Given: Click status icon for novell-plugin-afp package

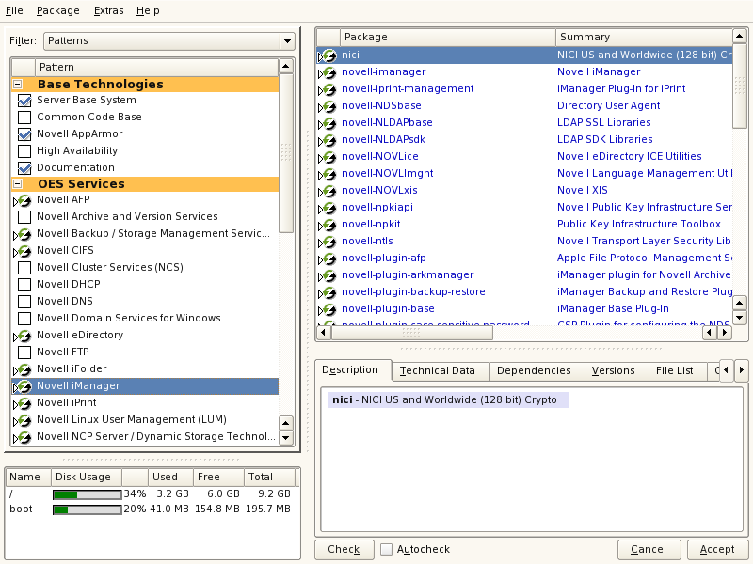Looking at the screenshot, I should tap(328, 258).
